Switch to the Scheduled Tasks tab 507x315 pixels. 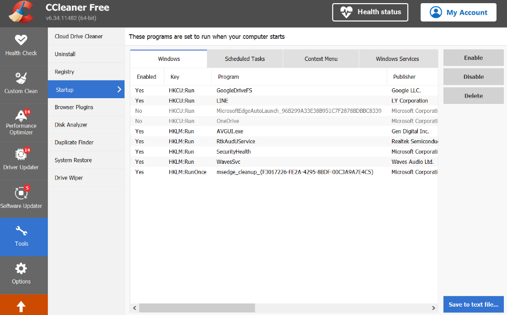(245, 59)
